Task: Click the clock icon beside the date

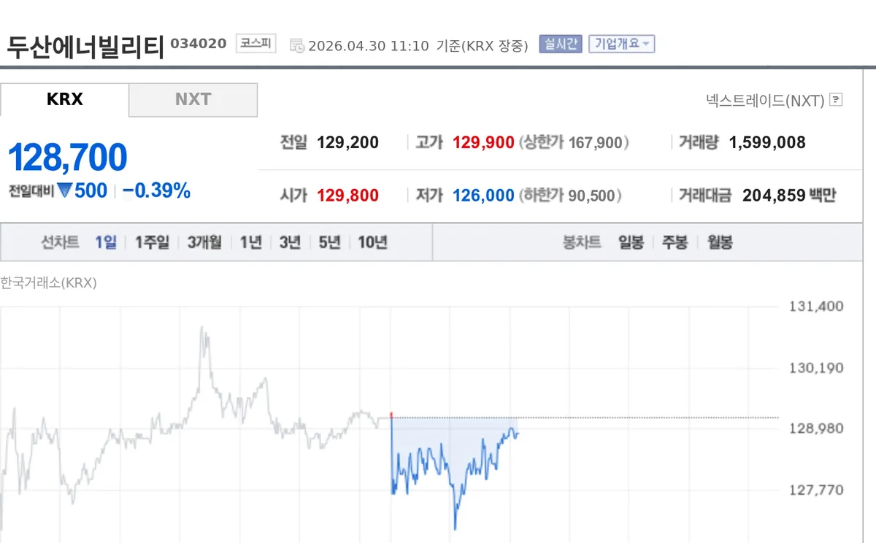Action: [x=296, y=45]
